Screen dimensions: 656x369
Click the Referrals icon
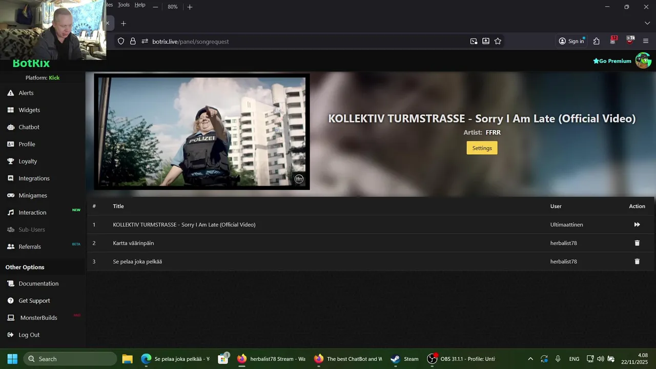coord(10,247)
